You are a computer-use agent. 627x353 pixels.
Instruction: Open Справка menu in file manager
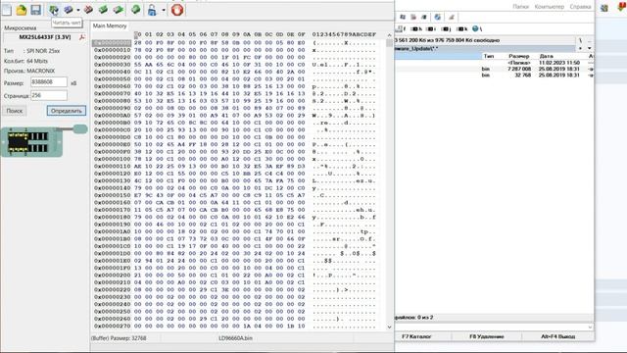pos(580,7)
